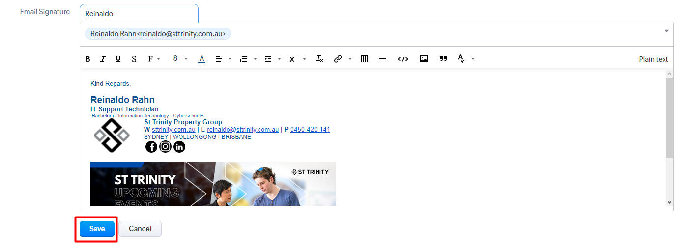Click the phone number 0450 420 141
This screenshot has width=694, height=244.
[310, 130]
